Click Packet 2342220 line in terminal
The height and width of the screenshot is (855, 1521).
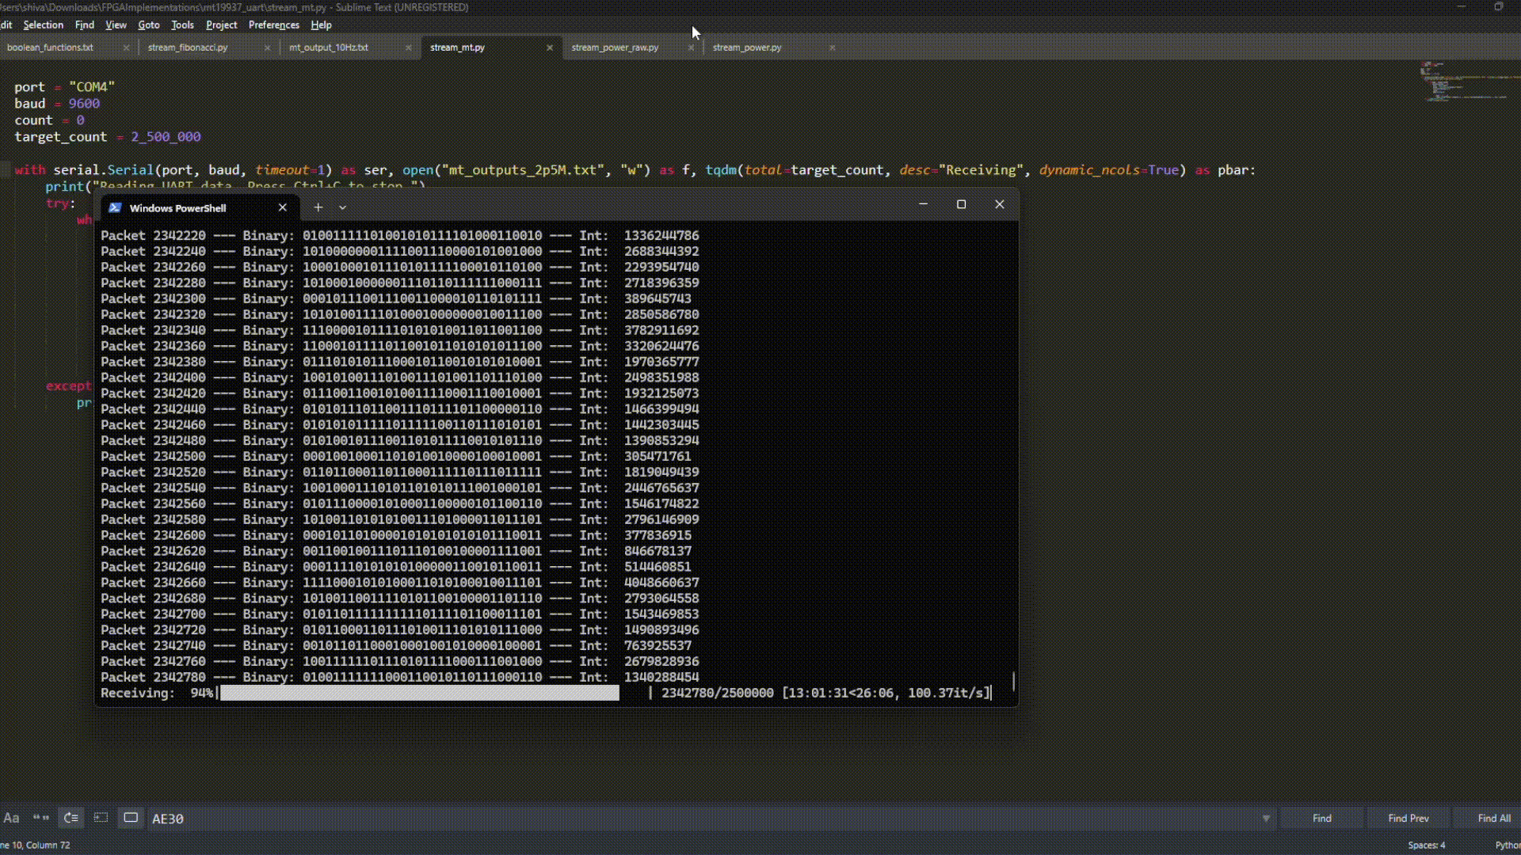pos(400,235)
